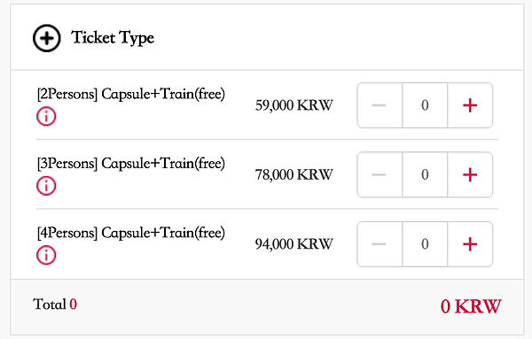Decrease 2Persons ticket quantity with minus
The width and height of the screenshot is (532, 339).
(379, 105)
